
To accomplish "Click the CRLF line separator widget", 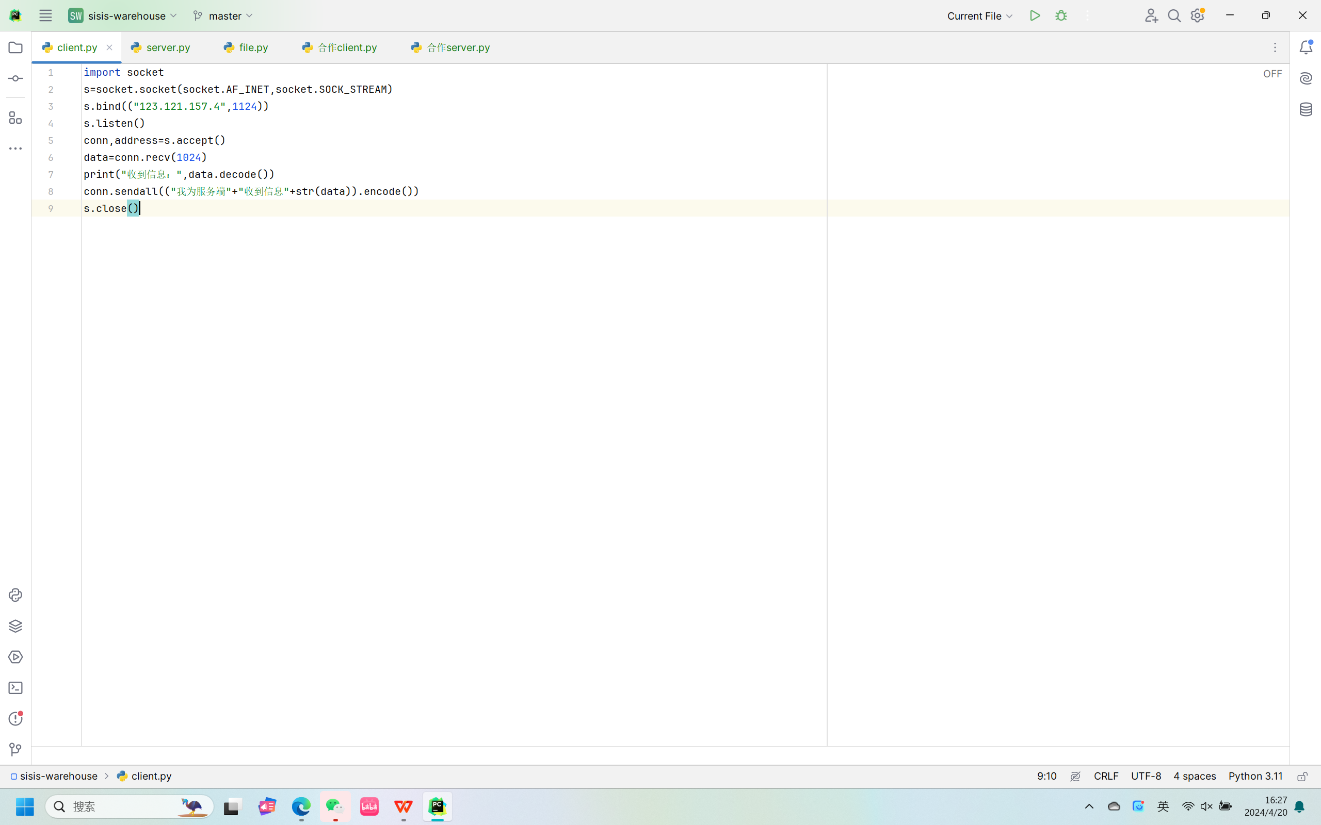I will tap(1106, 776).
